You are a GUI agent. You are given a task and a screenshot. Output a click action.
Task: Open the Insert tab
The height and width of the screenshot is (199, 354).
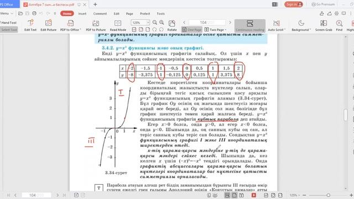(x=82, y=13)
